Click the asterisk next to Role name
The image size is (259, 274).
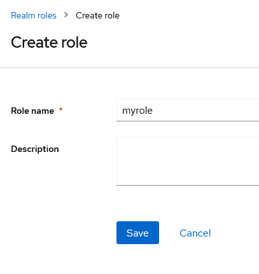point(61,109)
